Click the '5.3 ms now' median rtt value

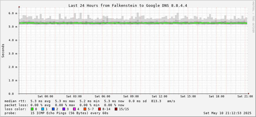pyautogui.click(x=114, y=101)
